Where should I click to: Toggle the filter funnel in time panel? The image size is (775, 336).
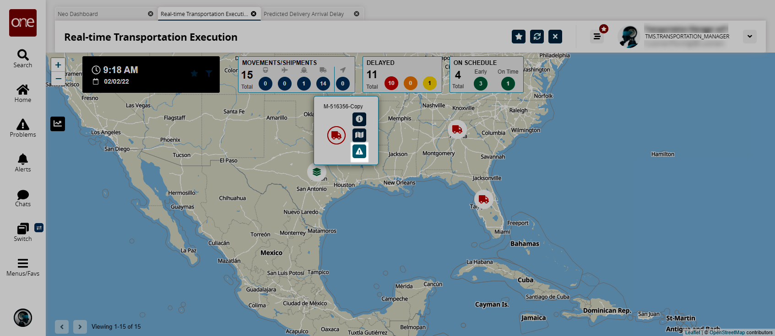click(x=209, y=73)
